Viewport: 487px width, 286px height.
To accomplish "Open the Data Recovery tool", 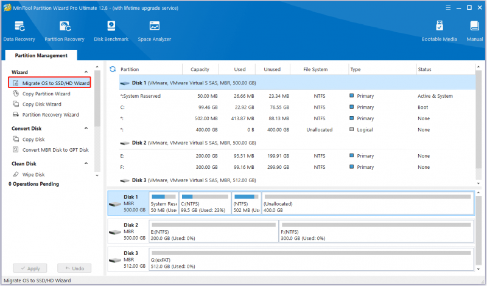I will coord(19,31).
